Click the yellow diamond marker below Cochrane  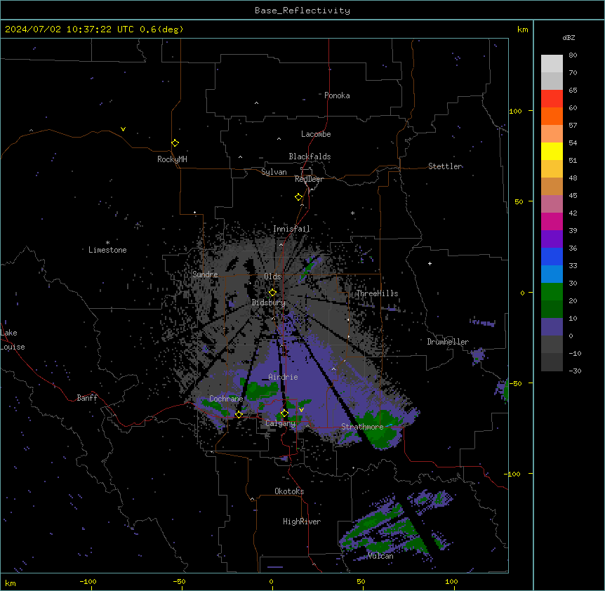point(239,414)
